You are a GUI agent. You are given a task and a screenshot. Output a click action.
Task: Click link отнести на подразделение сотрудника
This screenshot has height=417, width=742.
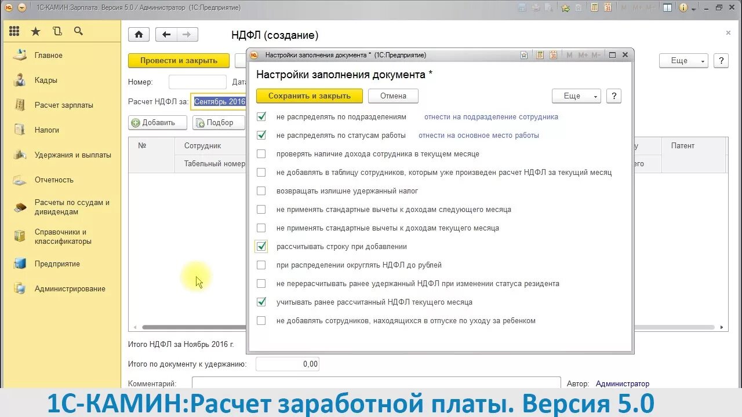pos(491,117)
